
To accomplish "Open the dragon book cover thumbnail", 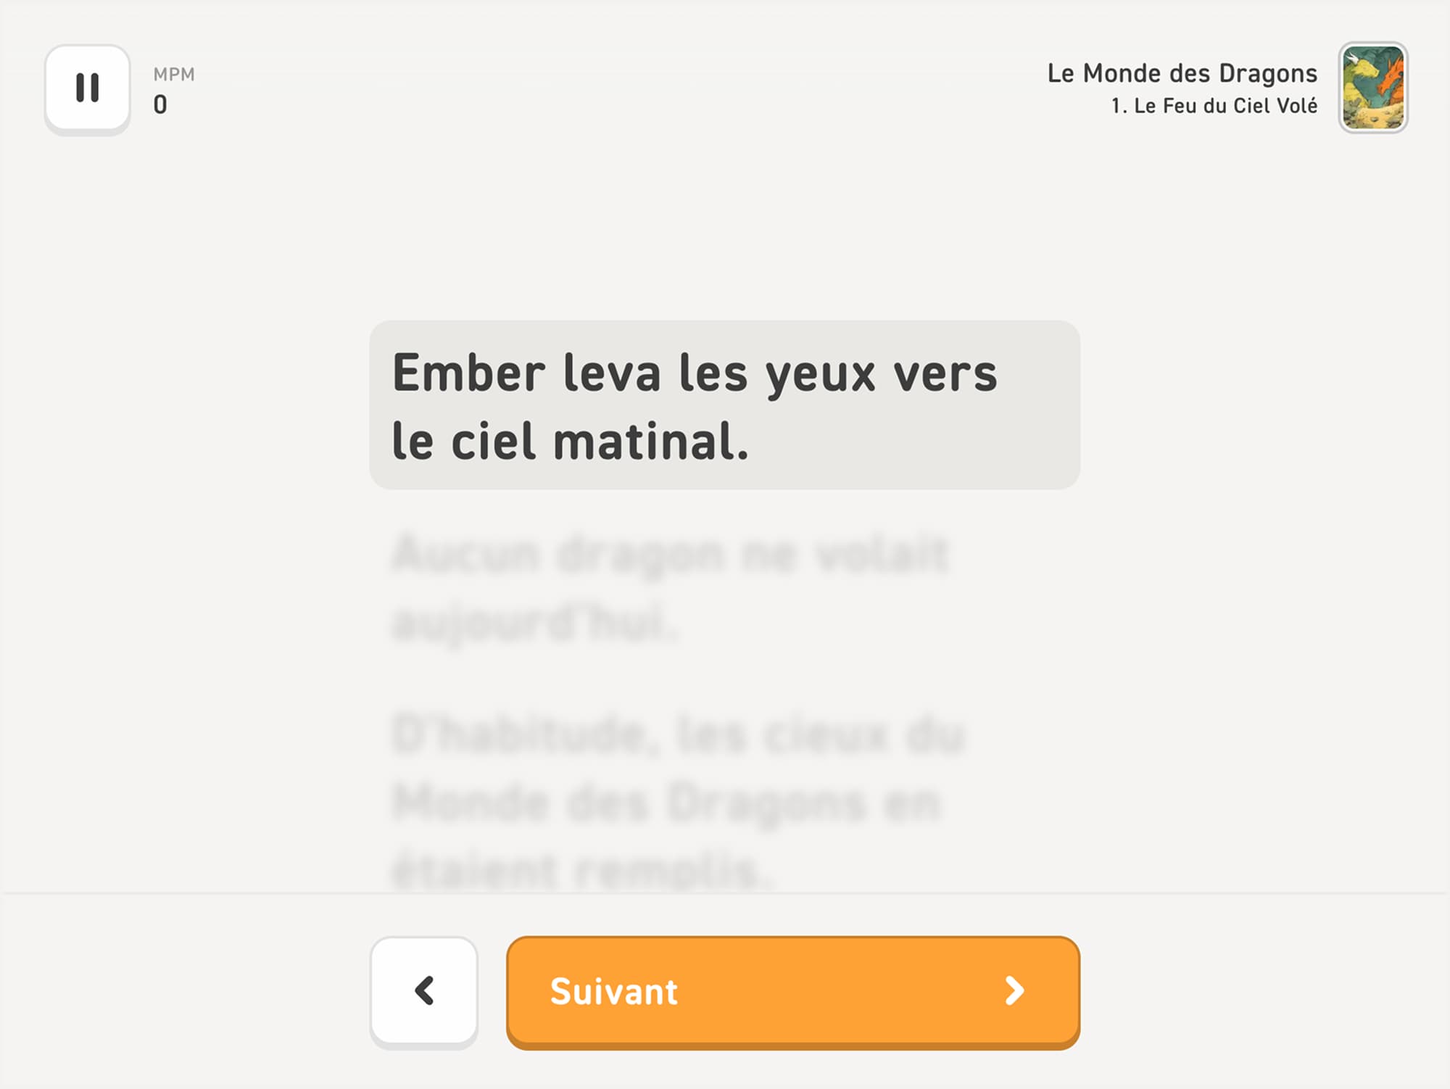I will [x=1373, y=88].
